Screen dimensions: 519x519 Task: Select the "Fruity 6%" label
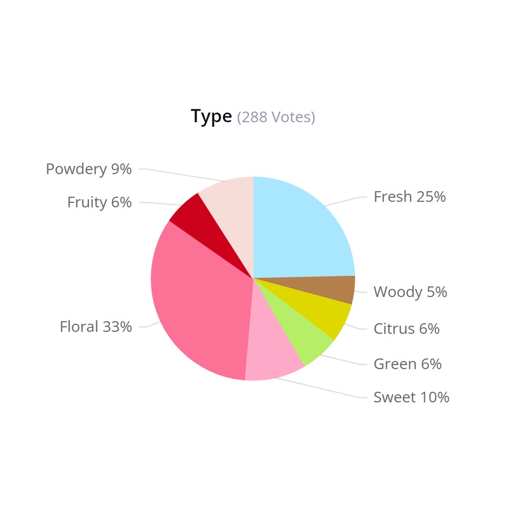point(99,202)
